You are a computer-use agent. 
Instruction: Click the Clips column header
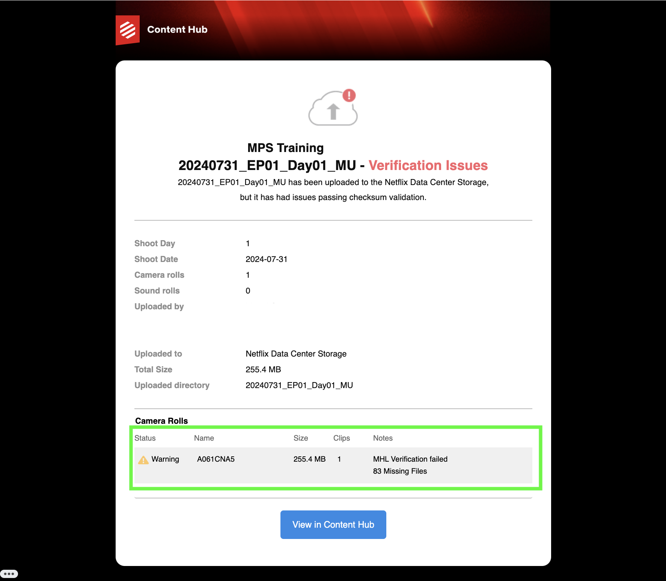(342, 438)
